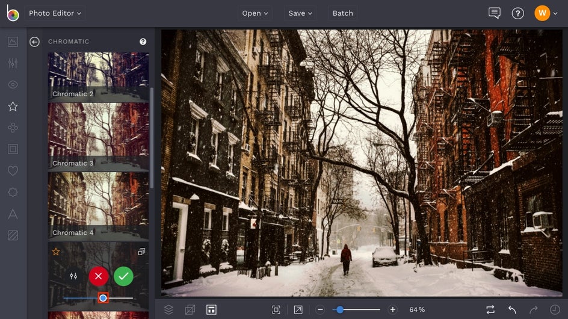Click the zoom slider handle
Image resolution: width=568 pixels, height=319 pixels.
coord(340,309)
